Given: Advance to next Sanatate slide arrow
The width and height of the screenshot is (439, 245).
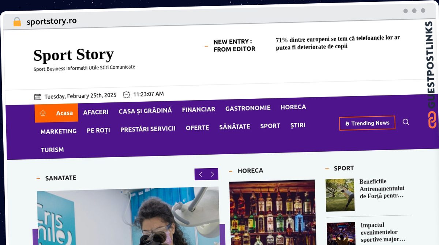Looking at the screenshot, I should pyautogui.click(x=213, y=174).
